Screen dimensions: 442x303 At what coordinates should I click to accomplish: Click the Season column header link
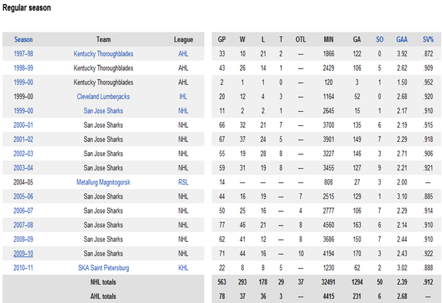[23, 40]
